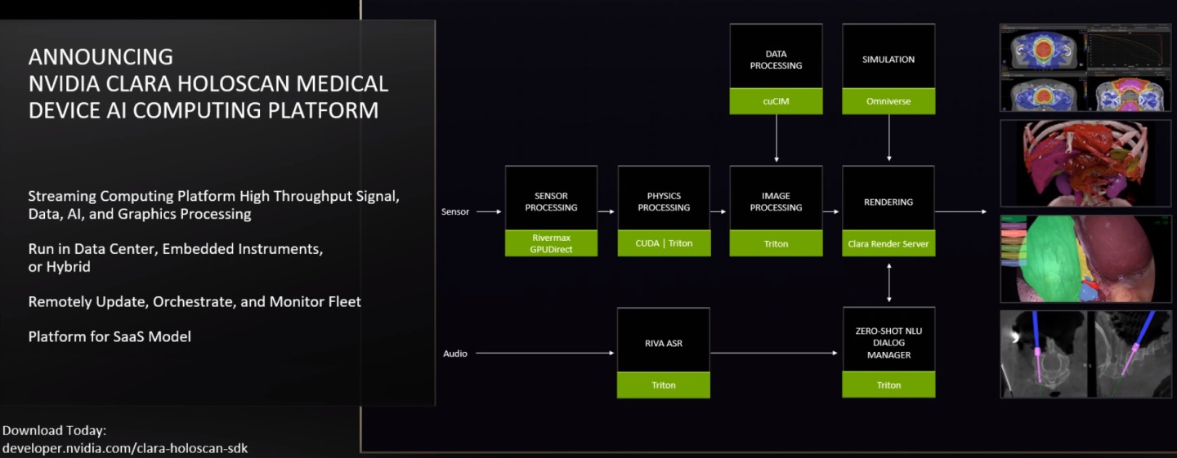Click the CUDA | Triton green label
Viewport: 1177px width, 458px height.
(x=664, y=243)
